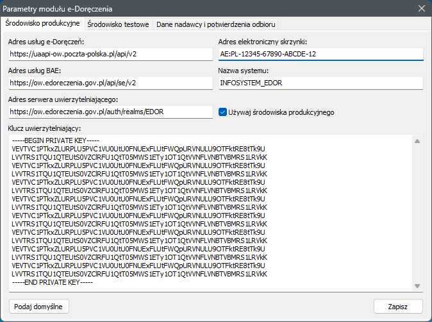Click the Adres serwera uwierzytelniającego field
Screen dimensions: 432x322
coord(110,112)
